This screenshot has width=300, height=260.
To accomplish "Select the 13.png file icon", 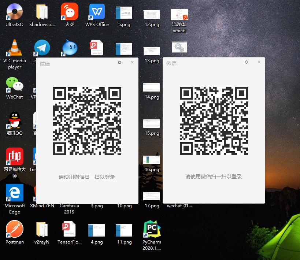I will (x=152, y=51).
